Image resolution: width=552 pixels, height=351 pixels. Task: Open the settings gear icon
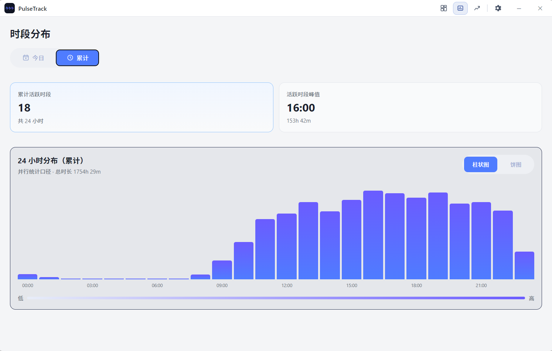pos(498,8)
